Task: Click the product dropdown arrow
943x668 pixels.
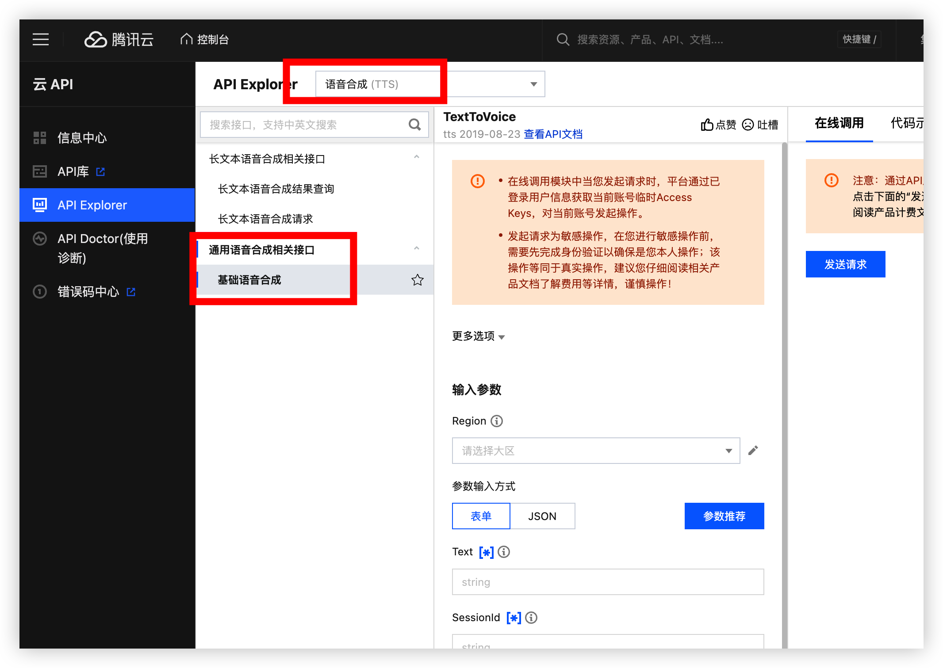Action: 534,84
